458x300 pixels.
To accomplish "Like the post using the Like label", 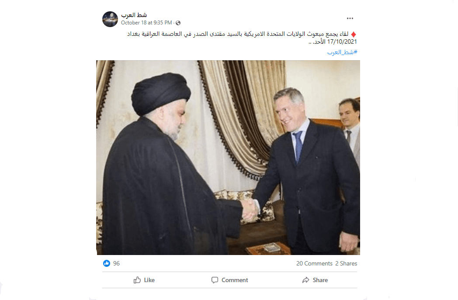I will [149, 280].
